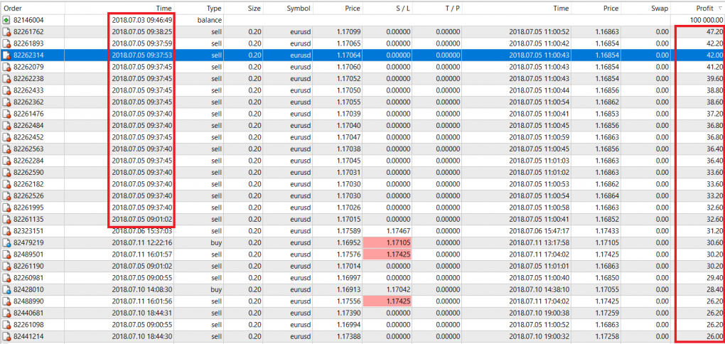Click the order icon beside 82261476
The width and height of the screenshot is (725, 344).
[6, 114]
